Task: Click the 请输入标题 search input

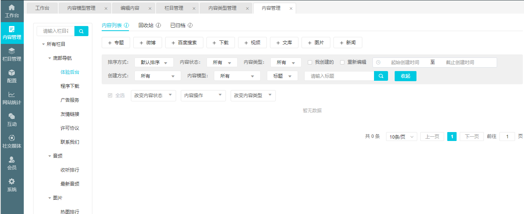Action: 339,76
